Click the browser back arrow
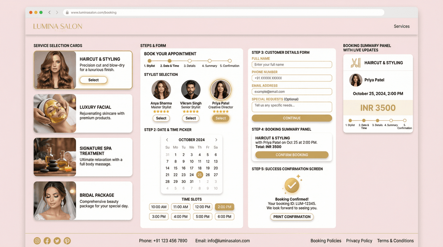The width and height of the screenshot is (443, 247). [49, 12]
